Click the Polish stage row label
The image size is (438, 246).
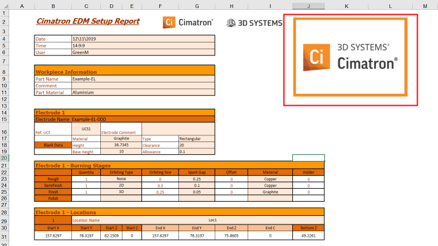[x=53, y=198]
